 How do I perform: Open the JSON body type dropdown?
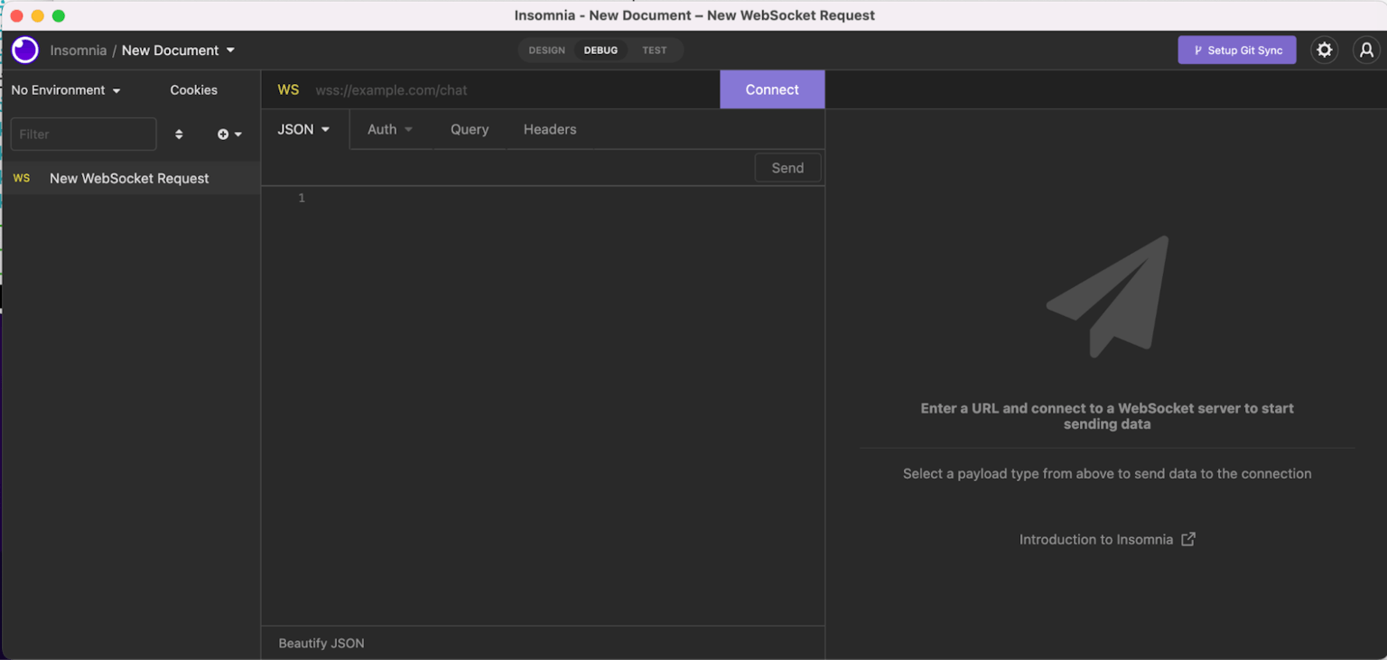tap(304, 129)
